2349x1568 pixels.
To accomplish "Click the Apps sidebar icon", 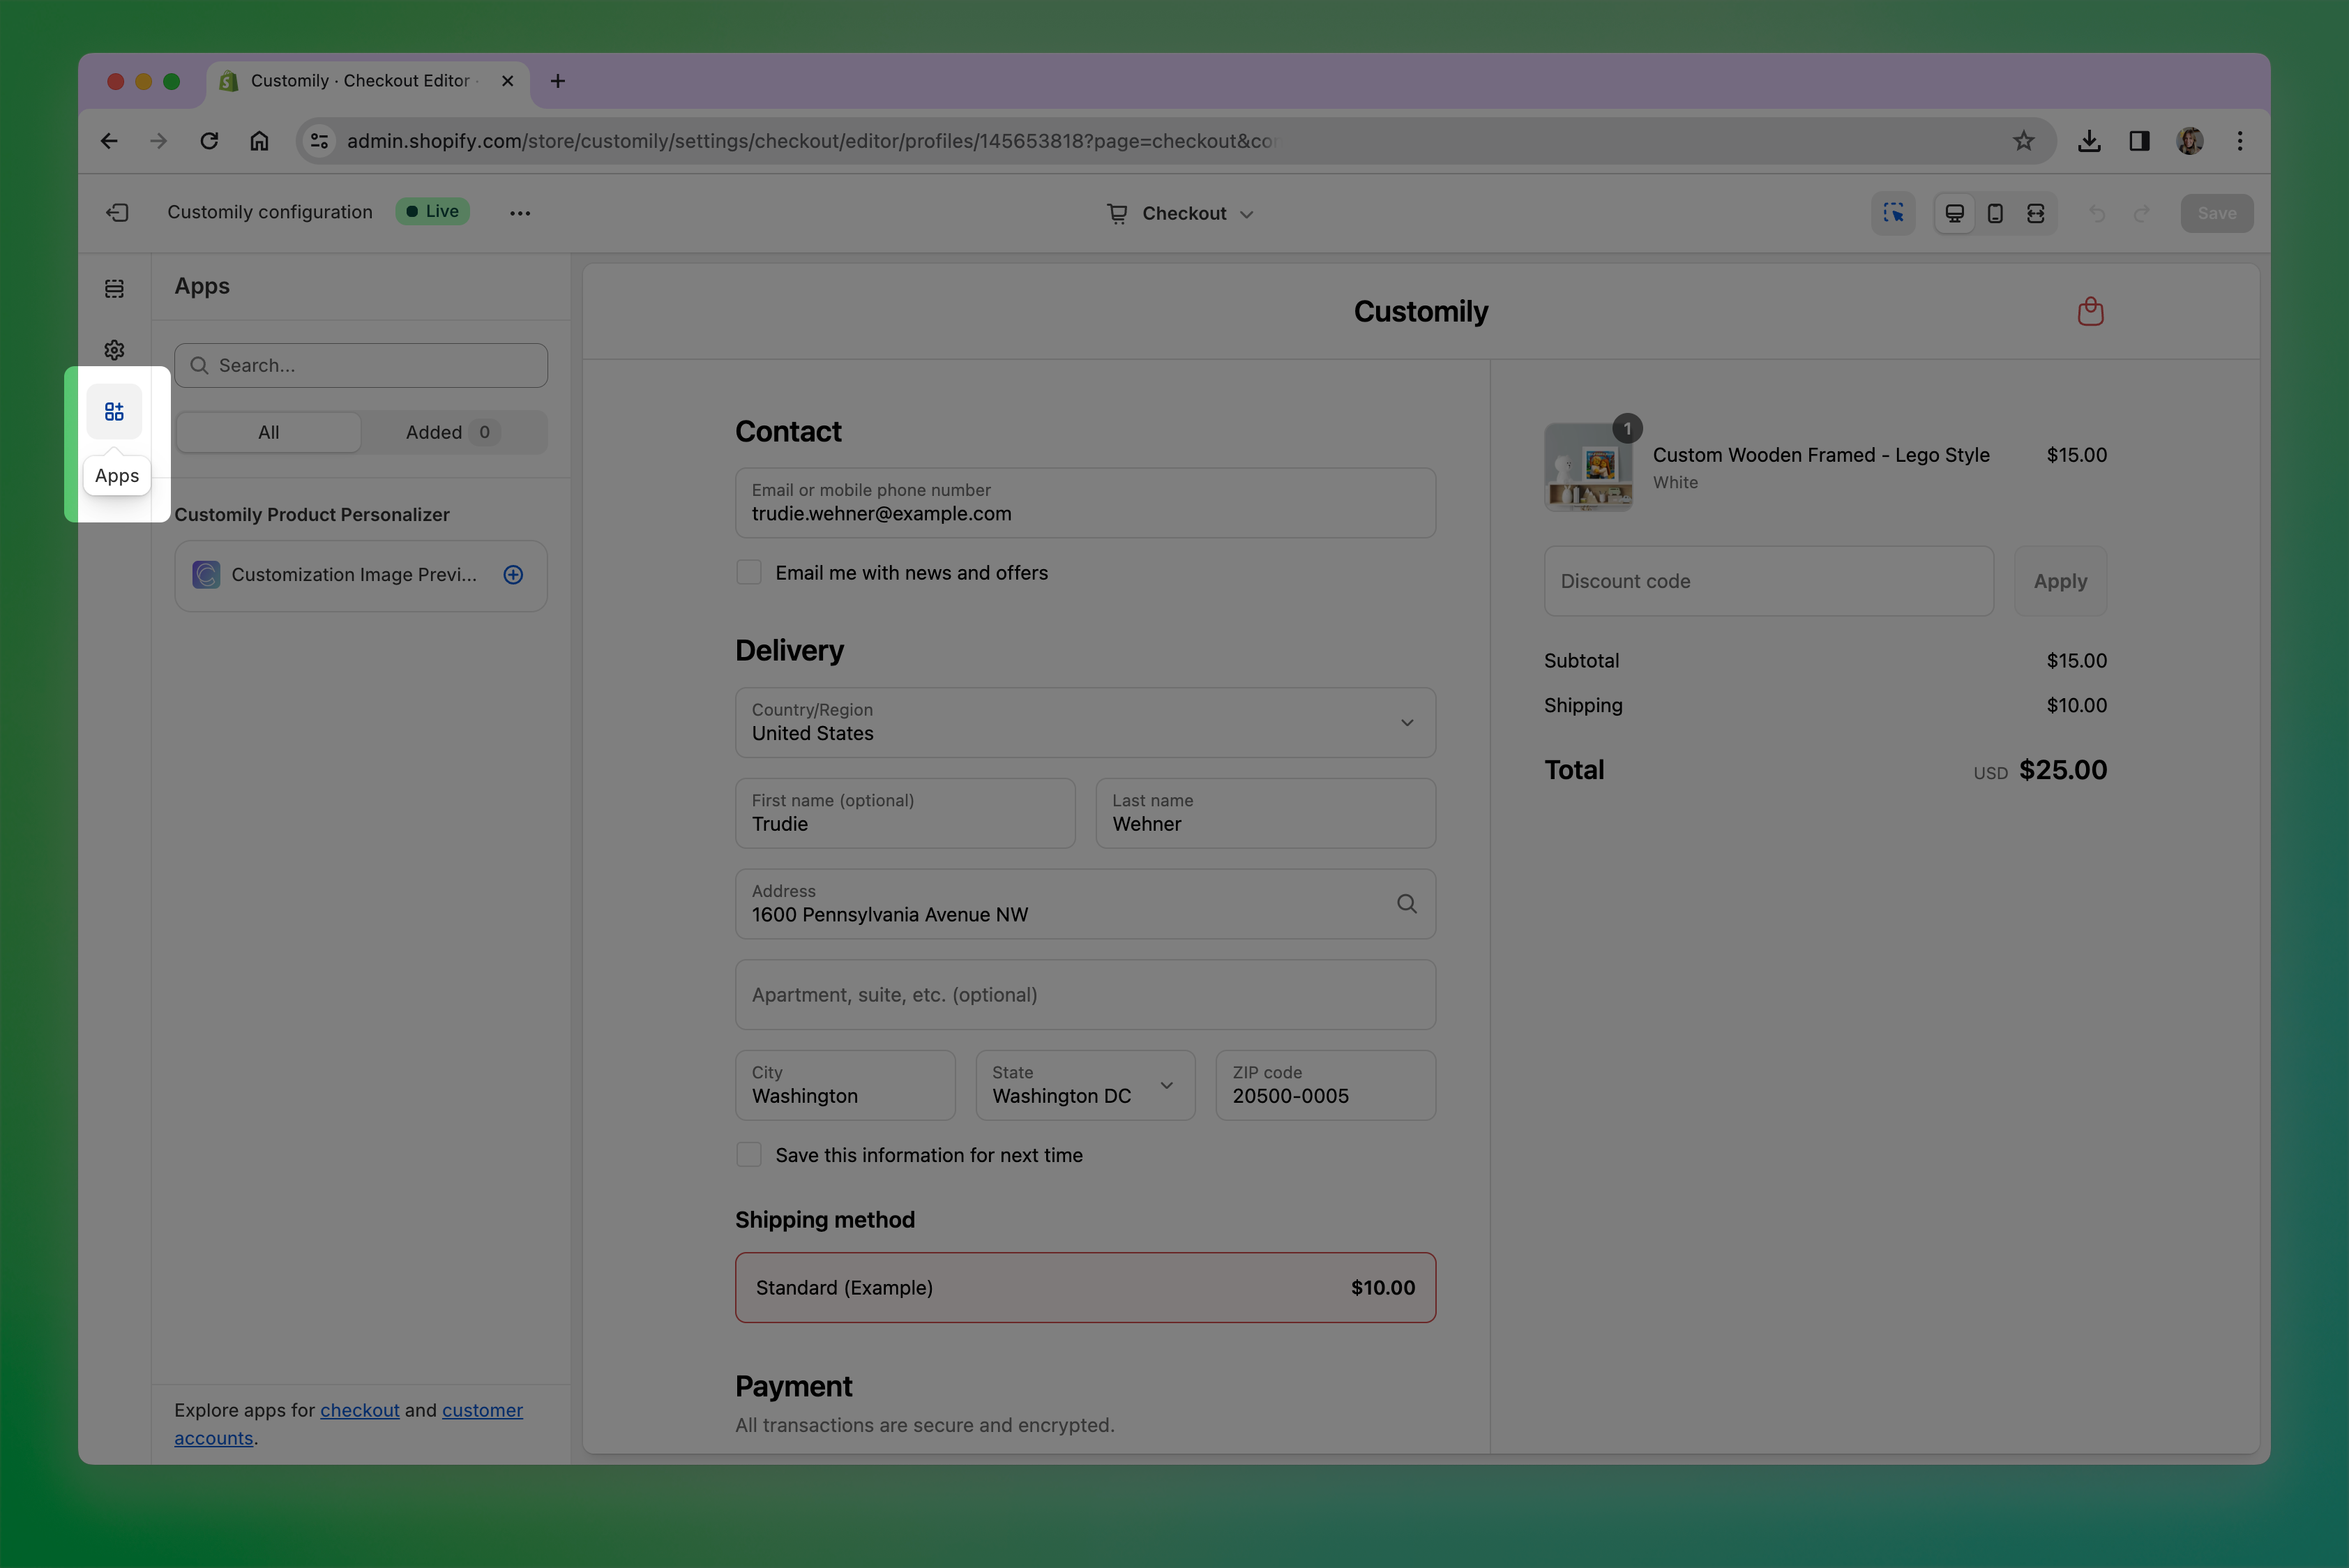I will click(x=114, y=411).
